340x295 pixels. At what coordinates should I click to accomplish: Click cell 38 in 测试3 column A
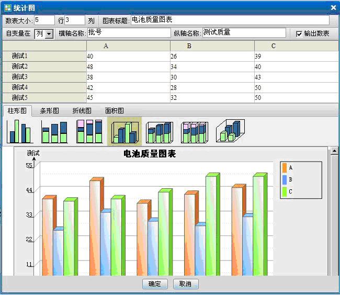click(x=128, y=77)
